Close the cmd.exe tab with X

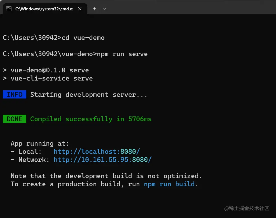click(80, 9)
